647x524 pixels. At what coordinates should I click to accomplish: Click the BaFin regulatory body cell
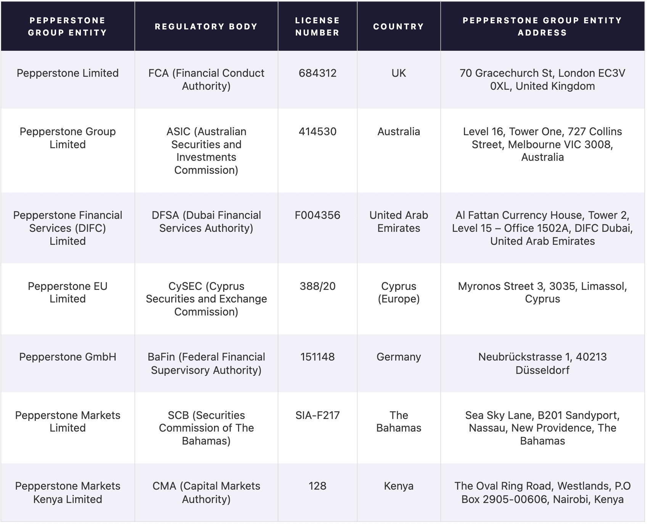(x=206, y=364)
